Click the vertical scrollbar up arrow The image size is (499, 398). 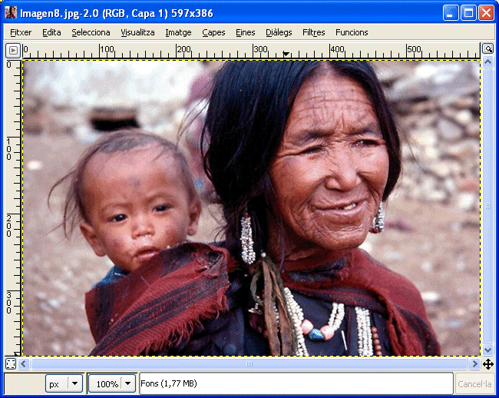[x=487, y=62]
